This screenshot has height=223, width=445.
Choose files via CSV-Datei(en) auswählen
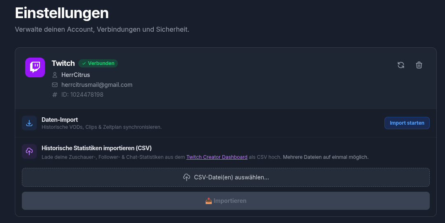click(226, 177)
